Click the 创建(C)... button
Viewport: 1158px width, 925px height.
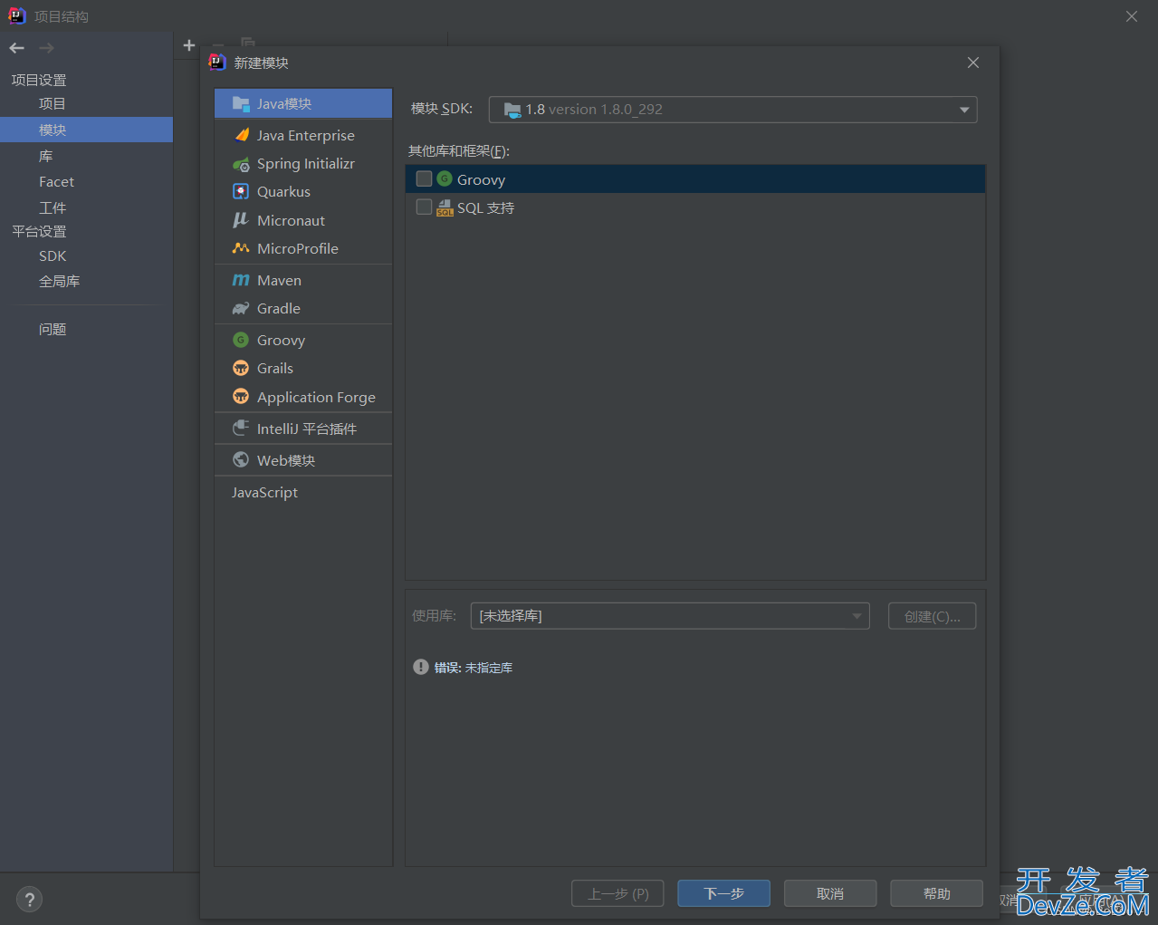coord(933,616)
